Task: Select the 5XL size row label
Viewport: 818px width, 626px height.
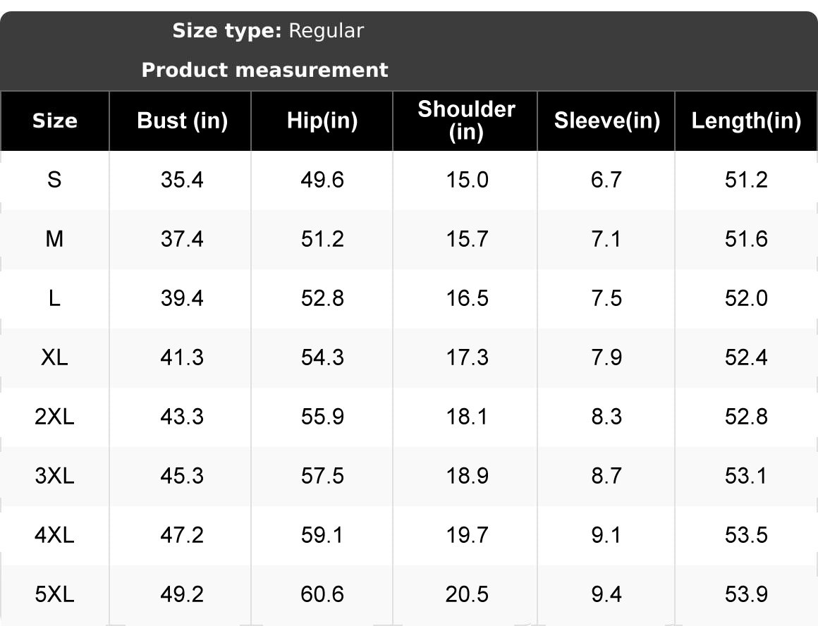Action: tap(55, 594)
